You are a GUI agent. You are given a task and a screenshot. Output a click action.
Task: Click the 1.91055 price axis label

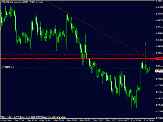click(x=159, y=7)
